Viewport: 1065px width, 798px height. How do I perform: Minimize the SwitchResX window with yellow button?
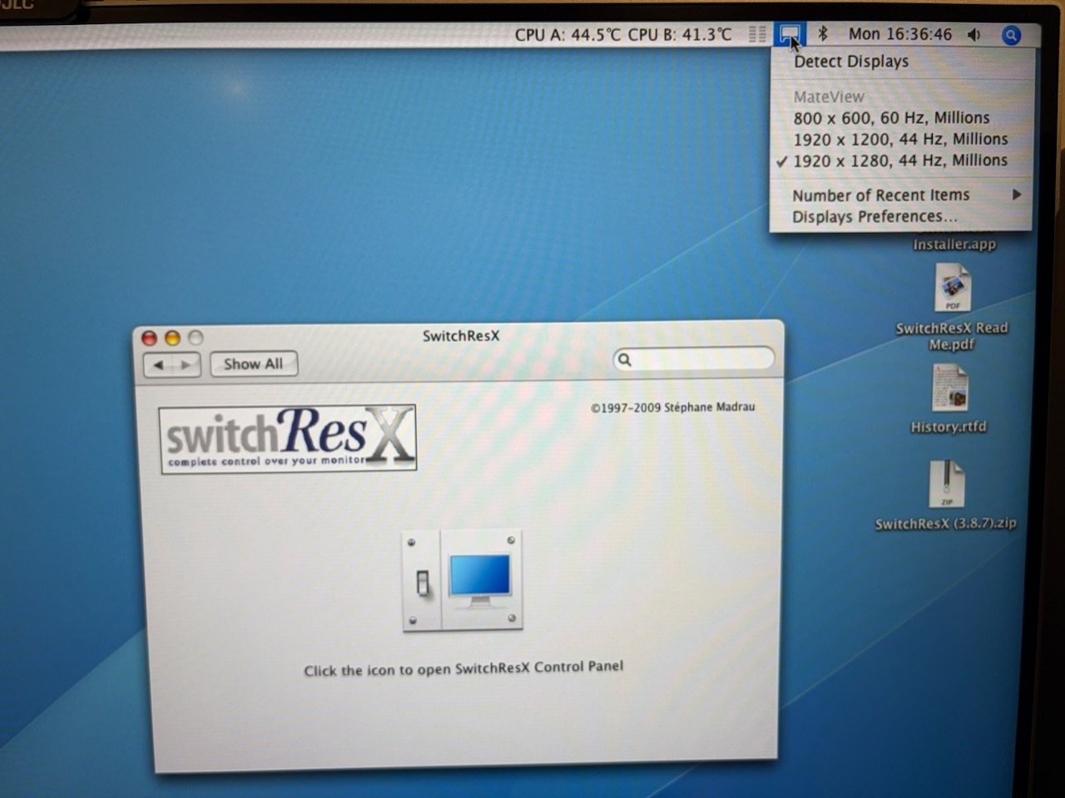point(172,338)
